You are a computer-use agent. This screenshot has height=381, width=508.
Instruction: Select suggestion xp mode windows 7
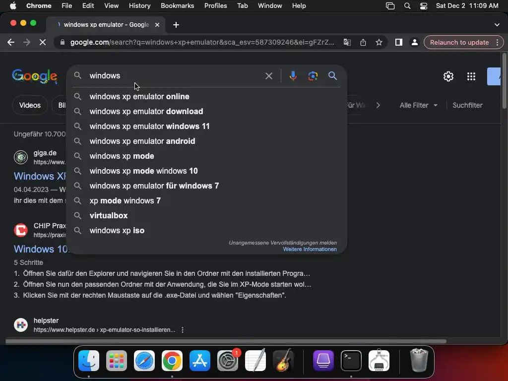tap(206, 201)
